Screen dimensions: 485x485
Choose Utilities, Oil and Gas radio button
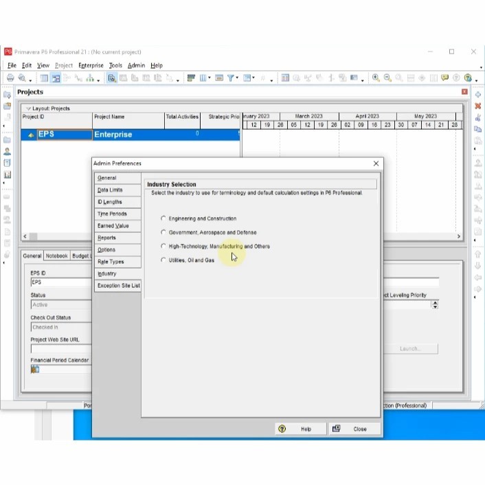(163, 260)
